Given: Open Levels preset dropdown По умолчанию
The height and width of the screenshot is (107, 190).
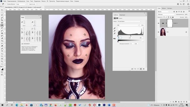Looking at the screenshot, I should (x=129, y=21).
